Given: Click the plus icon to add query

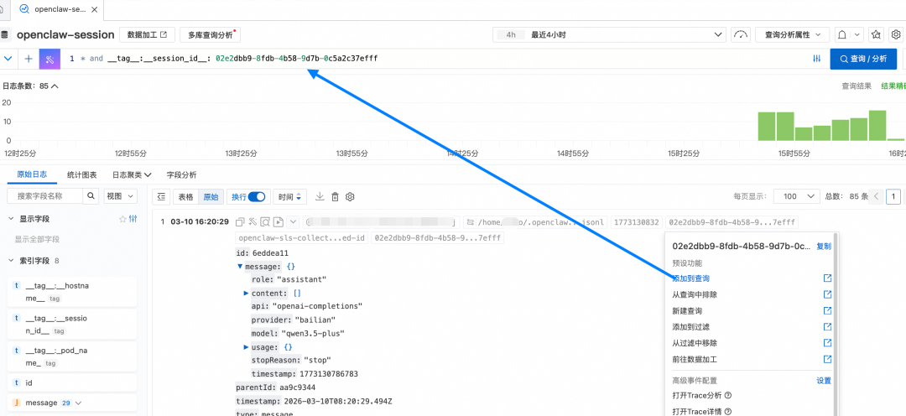Looking at the screenshot, I should 29,59.
